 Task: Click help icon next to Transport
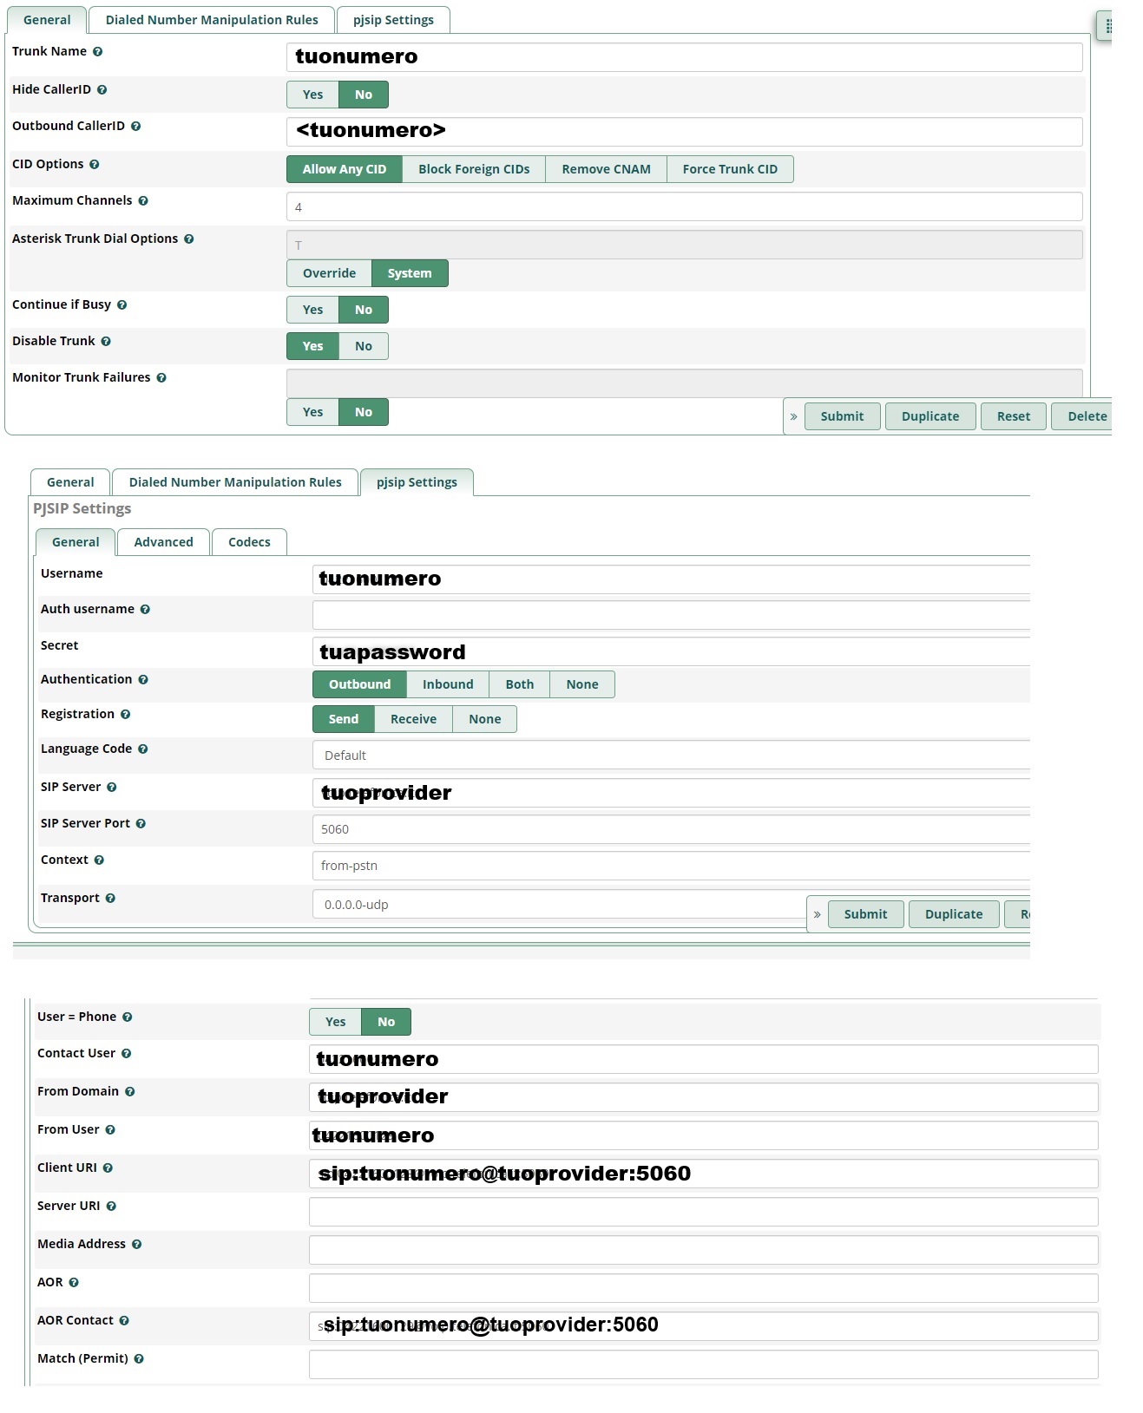pyautogui.click(x=110, y=899)
